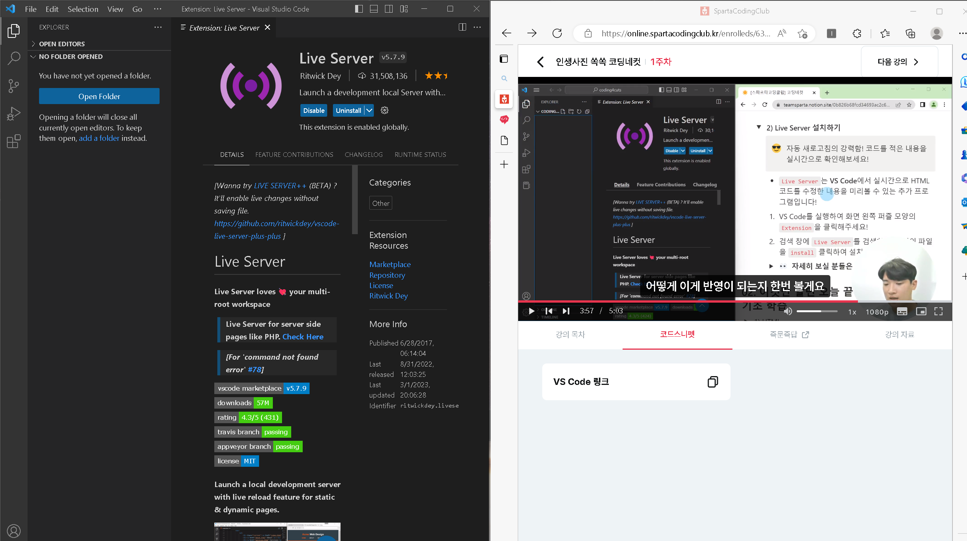Close the Extension: Live Server tab
Screen dimensions: 967x541
[267, 28]
